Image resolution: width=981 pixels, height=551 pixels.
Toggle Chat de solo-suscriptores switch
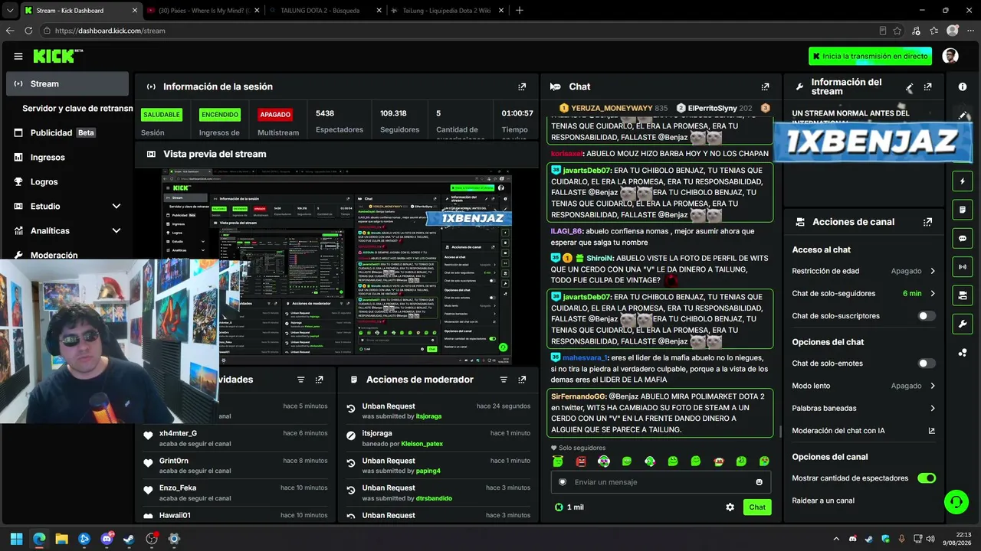tap(927, 316)
